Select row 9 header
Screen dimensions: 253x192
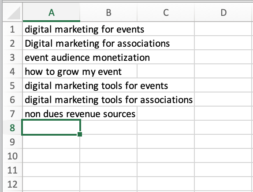coord(12,142)
